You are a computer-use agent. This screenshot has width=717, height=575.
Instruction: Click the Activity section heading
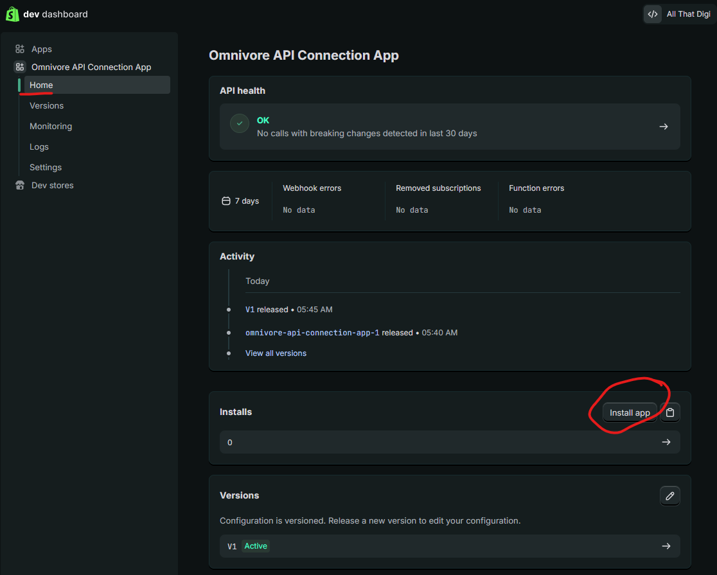click(x=237, y=256)
